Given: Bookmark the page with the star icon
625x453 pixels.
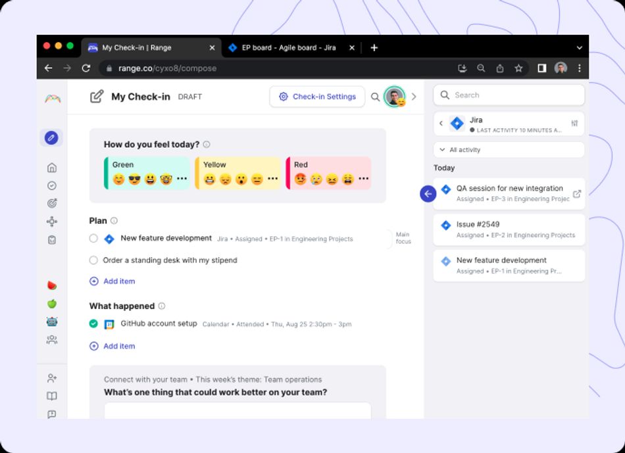Looking at the screenshot, I should tap(518, 68).
